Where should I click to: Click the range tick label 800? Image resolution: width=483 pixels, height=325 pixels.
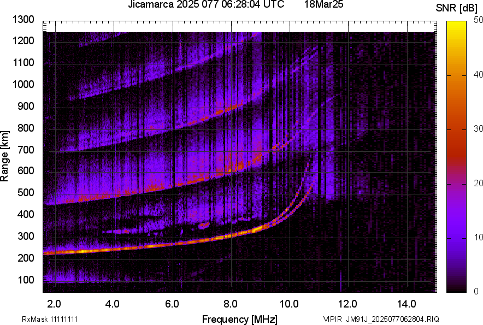point(26,127)
